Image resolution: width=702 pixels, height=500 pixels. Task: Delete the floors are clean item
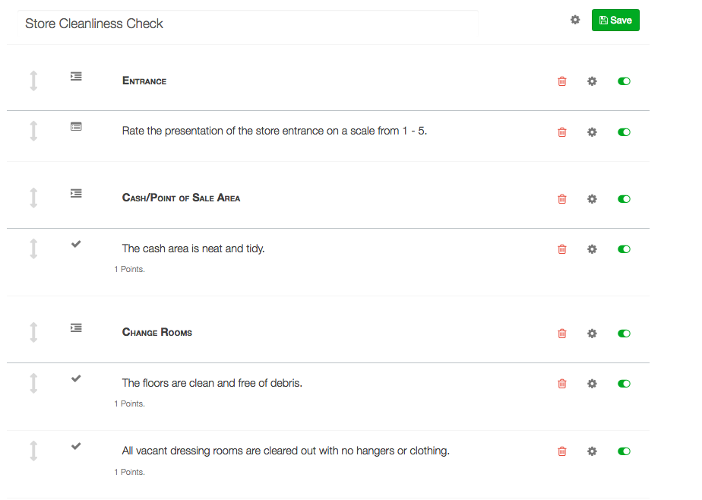tap(562, 384)
